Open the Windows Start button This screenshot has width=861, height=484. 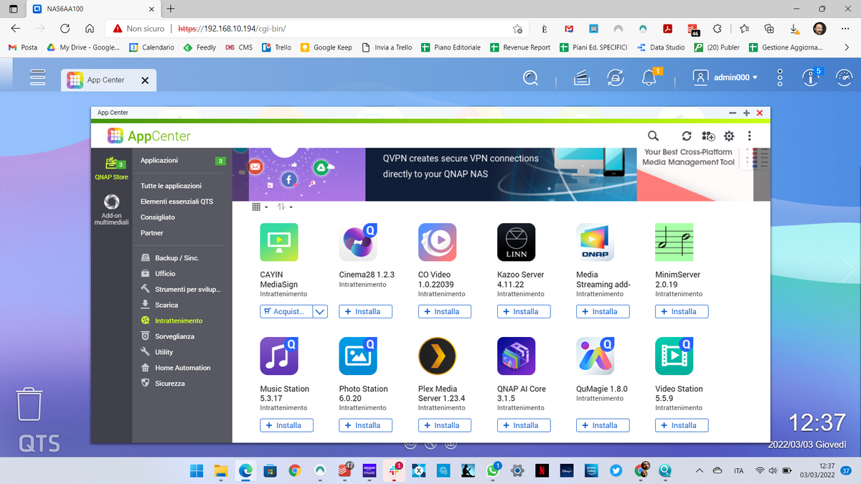tap(196, 470)
